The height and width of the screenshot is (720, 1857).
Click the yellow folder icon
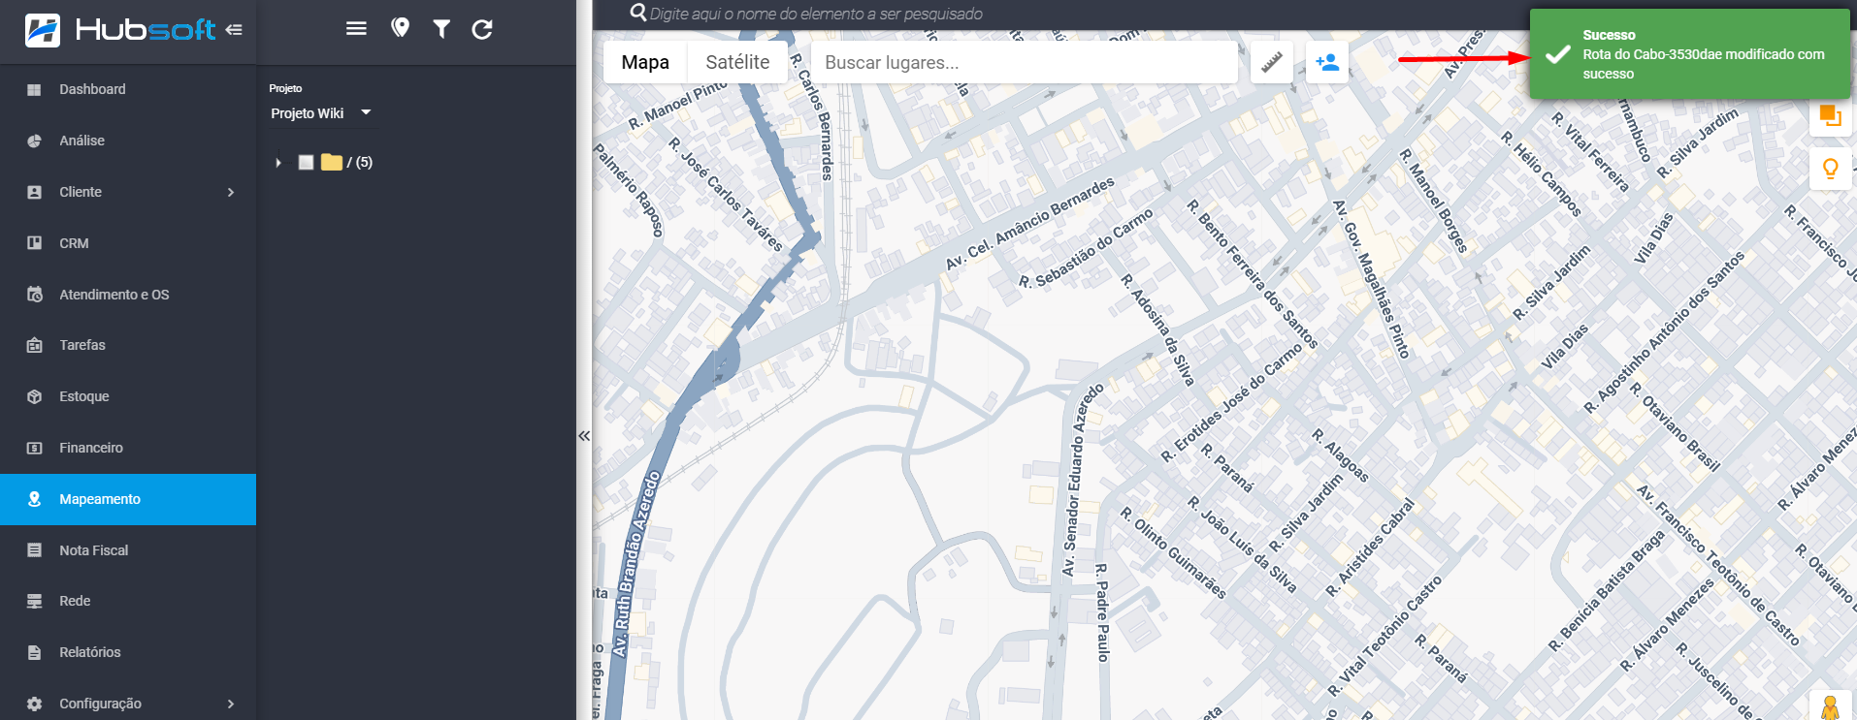click(x=332, y=162)
